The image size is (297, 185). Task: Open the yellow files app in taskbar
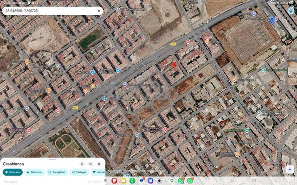(123, 181)
